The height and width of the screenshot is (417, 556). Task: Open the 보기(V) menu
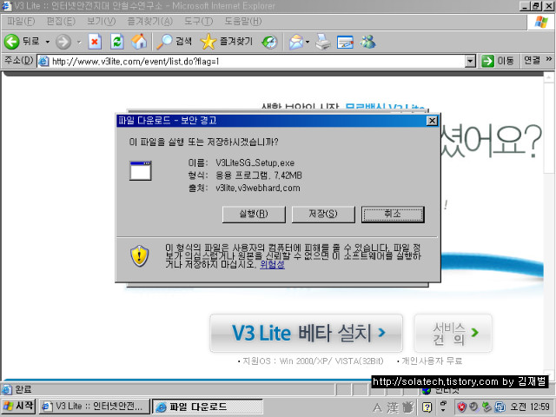click(102, 21)
